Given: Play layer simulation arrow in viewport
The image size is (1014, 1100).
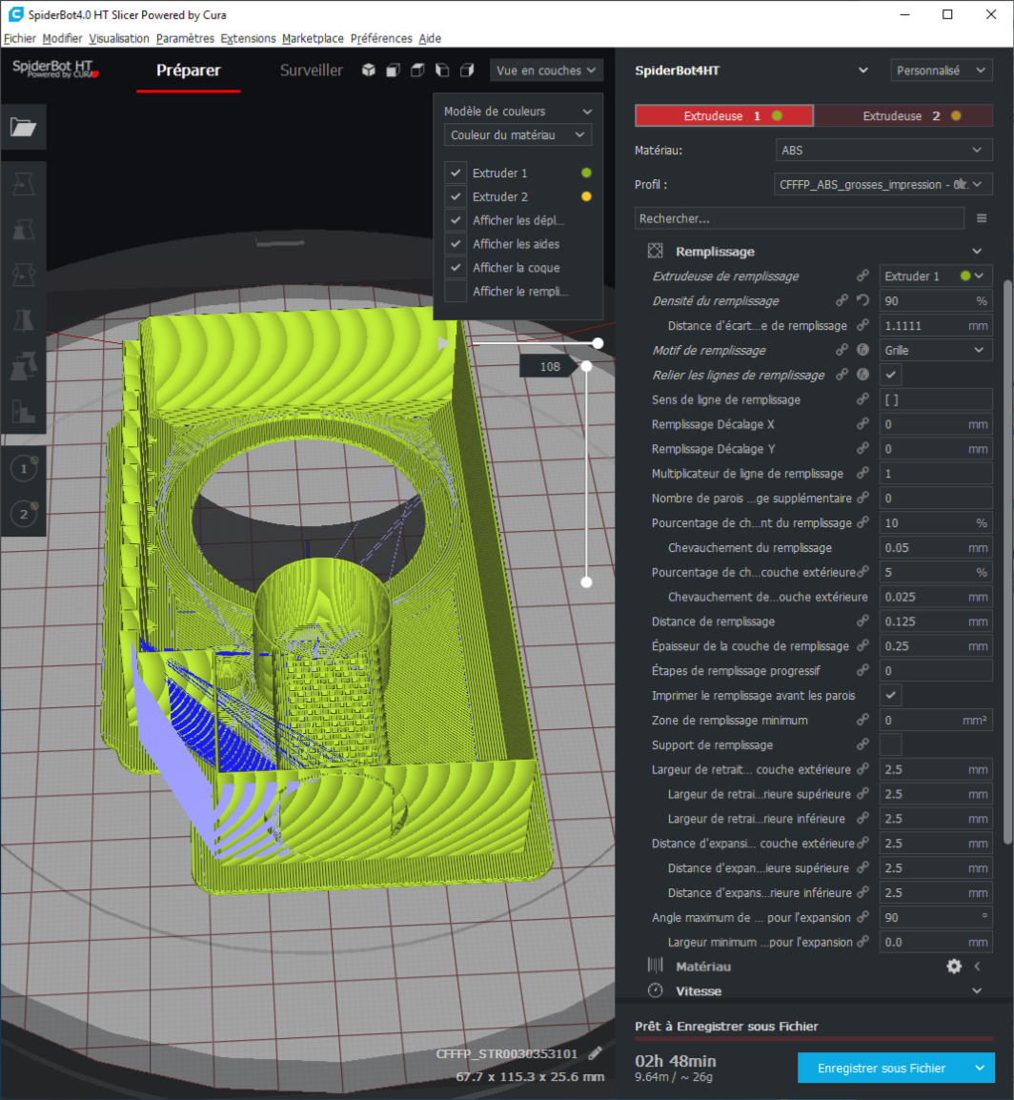Looking at the screenshot, I should click(x=443, y=343).
